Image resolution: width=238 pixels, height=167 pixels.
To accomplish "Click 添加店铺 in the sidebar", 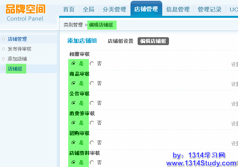I will [17, 59].
